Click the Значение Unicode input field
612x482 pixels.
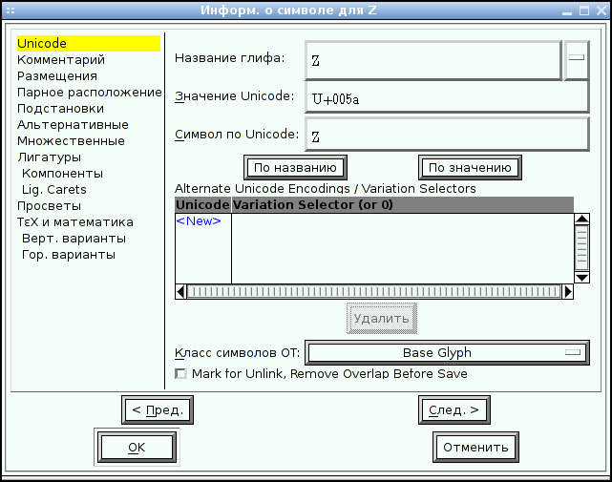click(x=447, y=96)
